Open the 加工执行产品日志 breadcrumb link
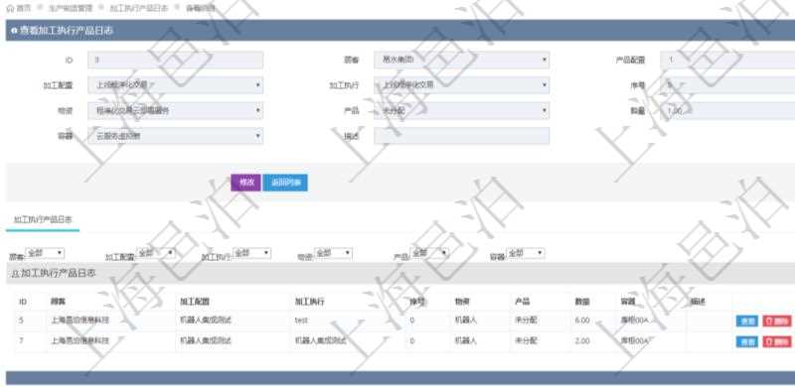Image resolution: width=795 pixels, height=387 pixels. click(139, 8)
